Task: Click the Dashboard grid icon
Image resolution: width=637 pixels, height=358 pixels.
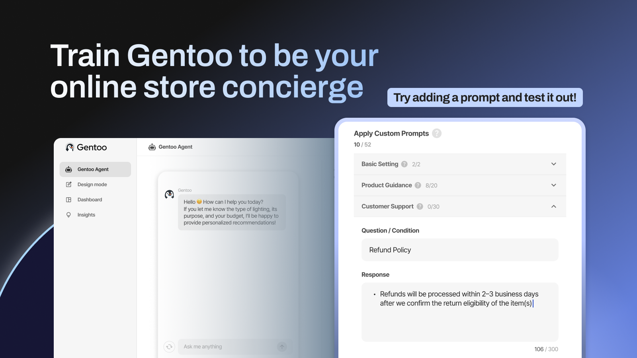Action: point(68,200)
